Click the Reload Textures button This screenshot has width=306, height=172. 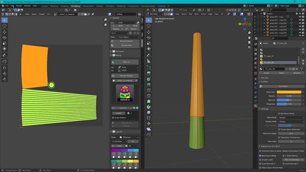click(x=125, y=41)
